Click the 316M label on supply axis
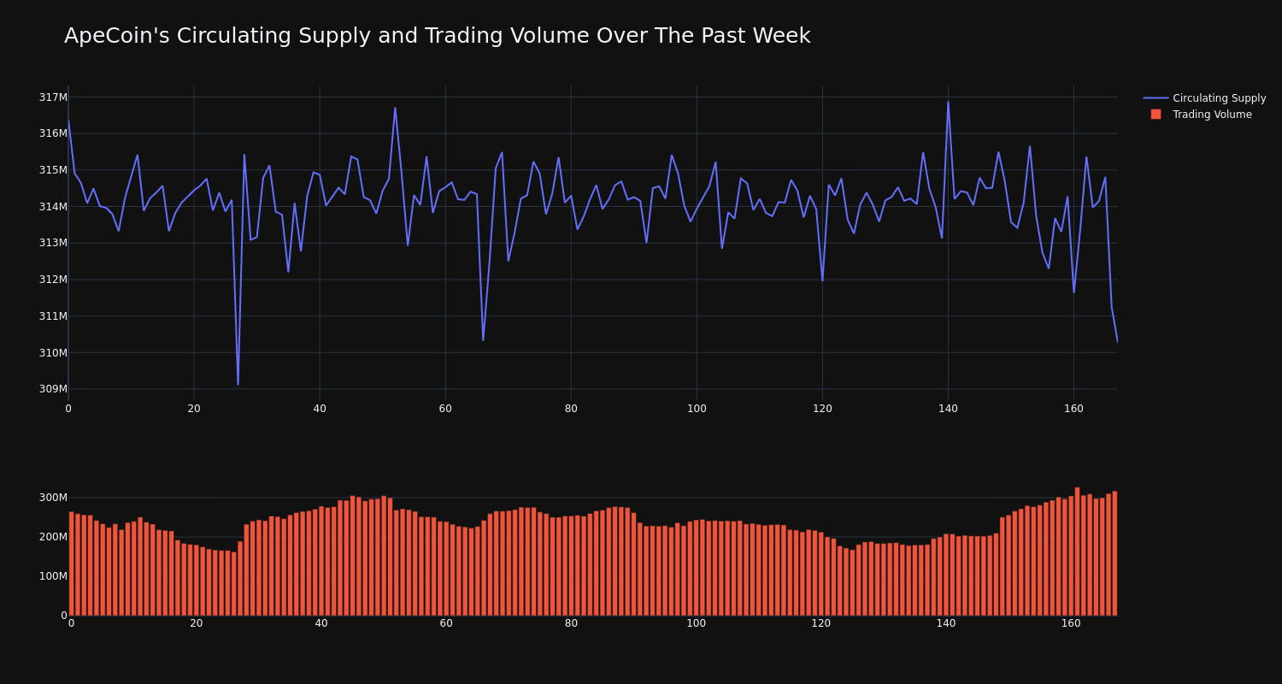Screen dimensions: 1282x684 click(x=53, y=133)
